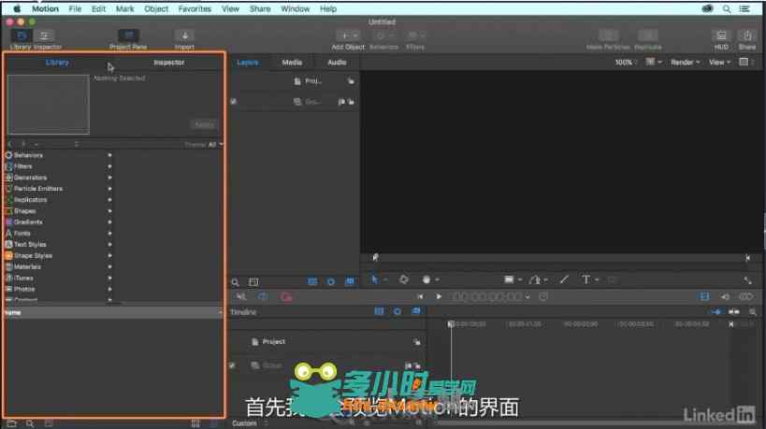The image size is (766, 429).
Task: Select the Rectangle shape tool
Action: [509, 279]
